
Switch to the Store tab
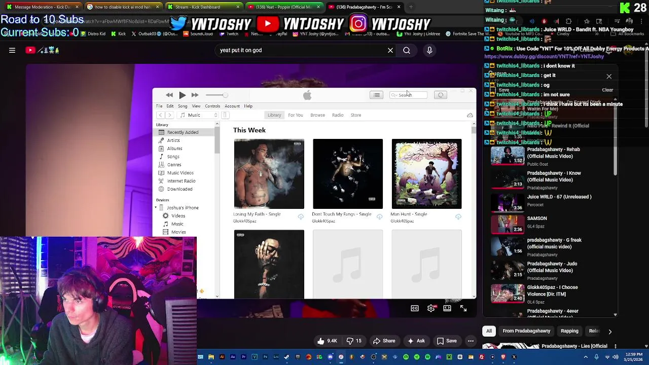tap(356, 115)
